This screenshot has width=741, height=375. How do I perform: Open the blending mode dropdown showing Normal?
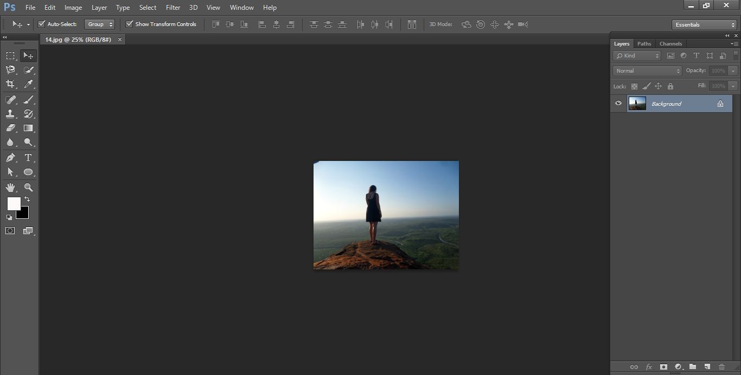pyautogui.click(x=647, y=70)
